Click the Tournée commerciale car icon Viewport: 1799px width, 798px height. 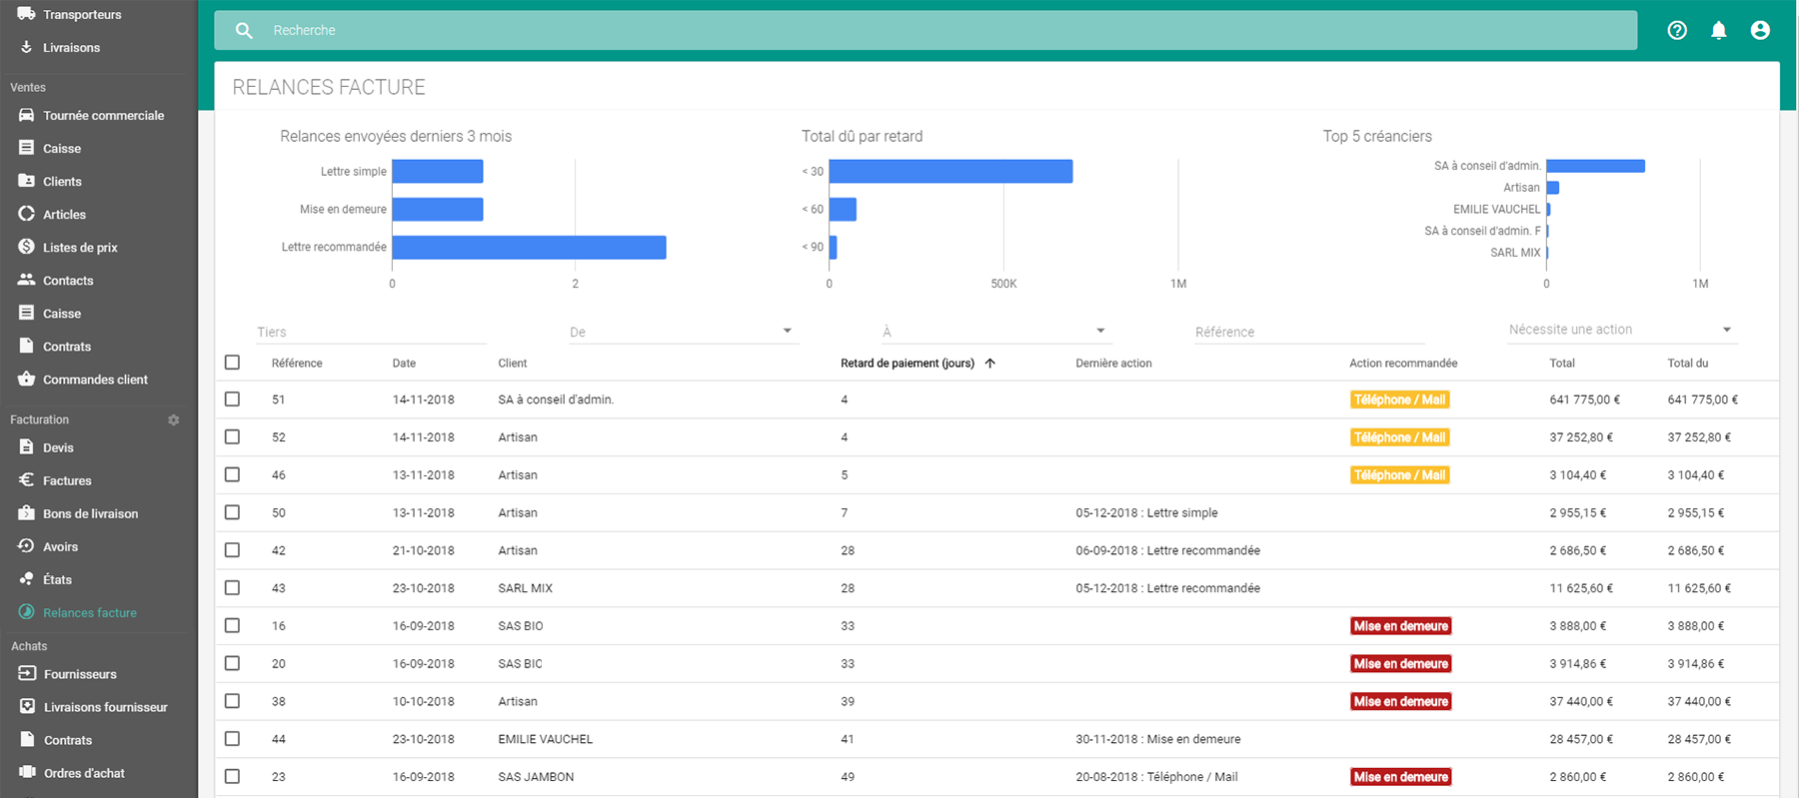tap(26, 115)
